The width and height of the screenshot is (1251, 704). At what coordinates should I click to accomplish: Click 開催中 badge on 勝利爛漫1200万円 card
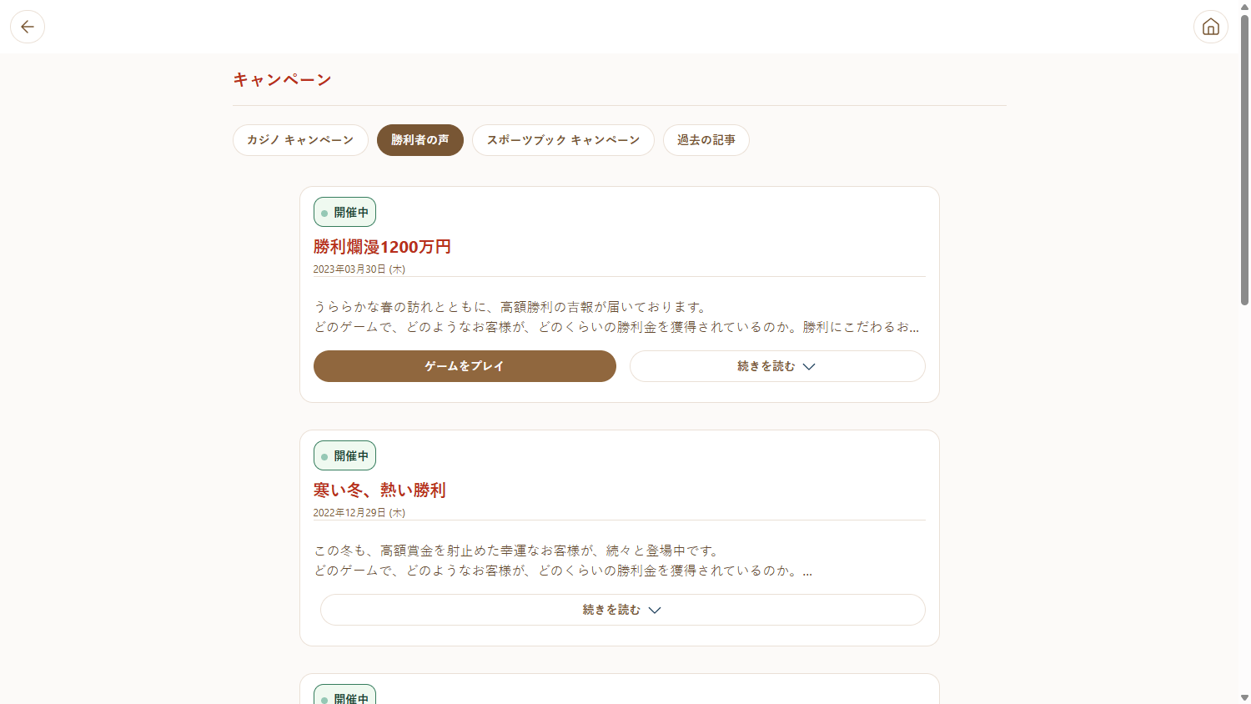[x=344, y=212]
